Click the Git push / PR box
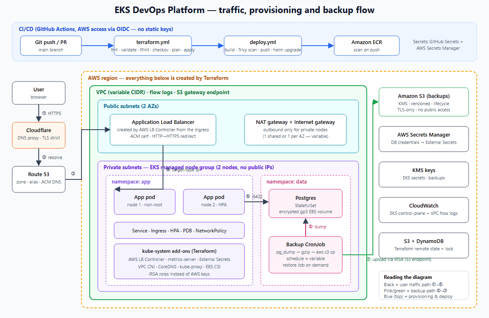 (51, 46)
